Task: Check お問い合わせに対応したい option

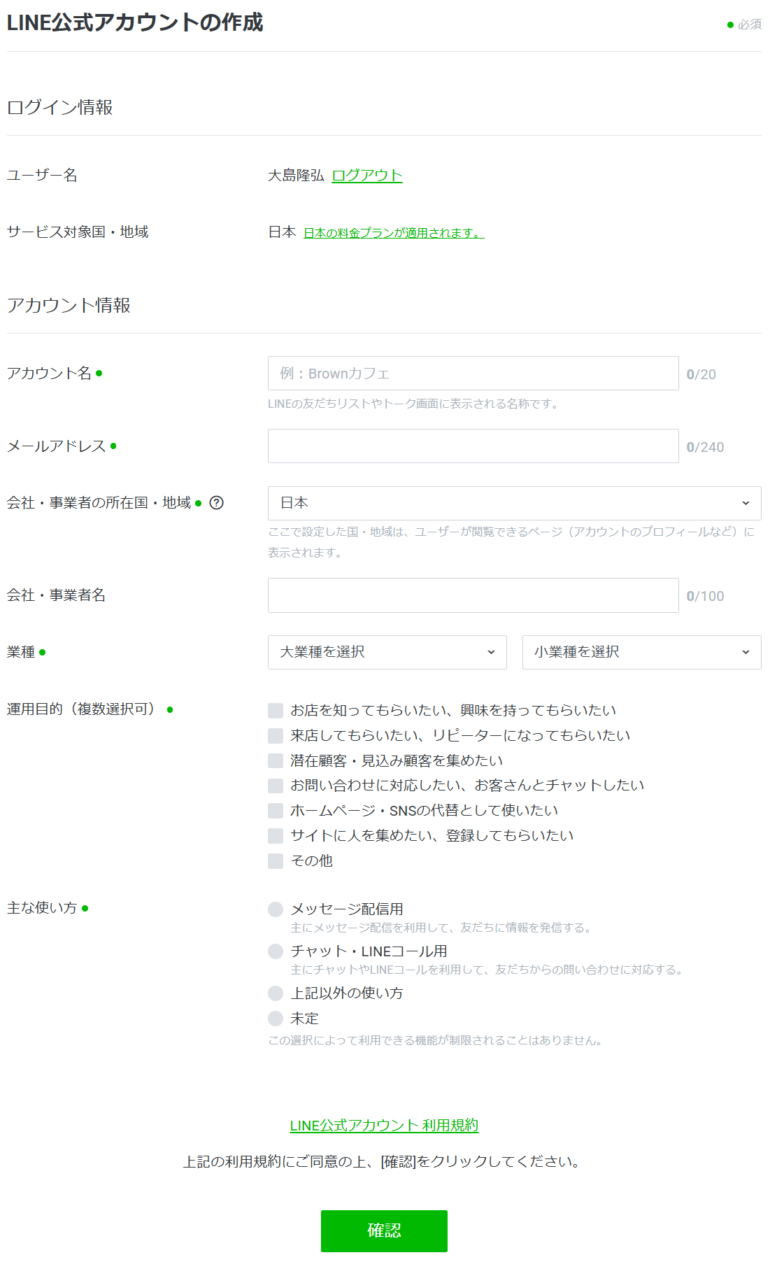Action: [x=276, y=786]
